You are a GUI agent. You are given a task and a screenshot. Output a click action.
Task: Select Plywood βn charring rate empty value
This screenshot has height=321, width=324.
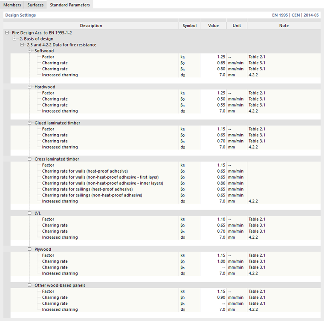pos(213,267)
